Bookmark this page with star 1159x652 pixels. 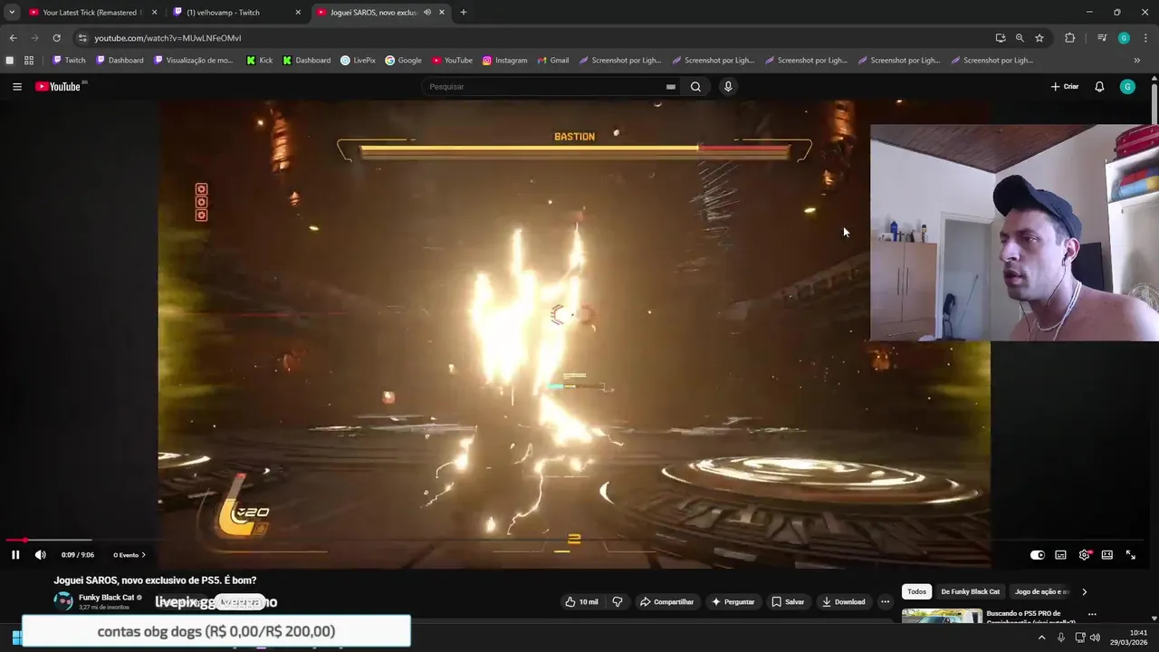pyautogui.click(x=1039, y=38)
